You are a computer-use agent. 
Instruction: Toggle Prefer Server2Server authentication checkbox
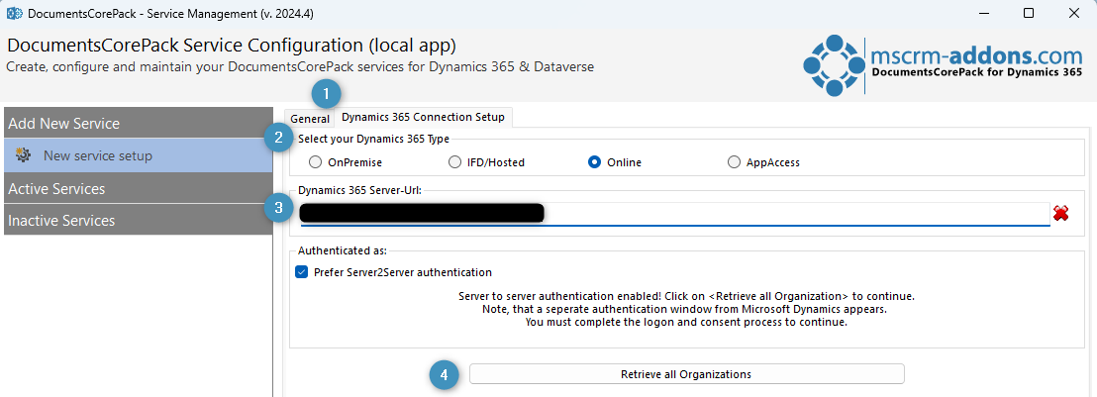[302, 272]
